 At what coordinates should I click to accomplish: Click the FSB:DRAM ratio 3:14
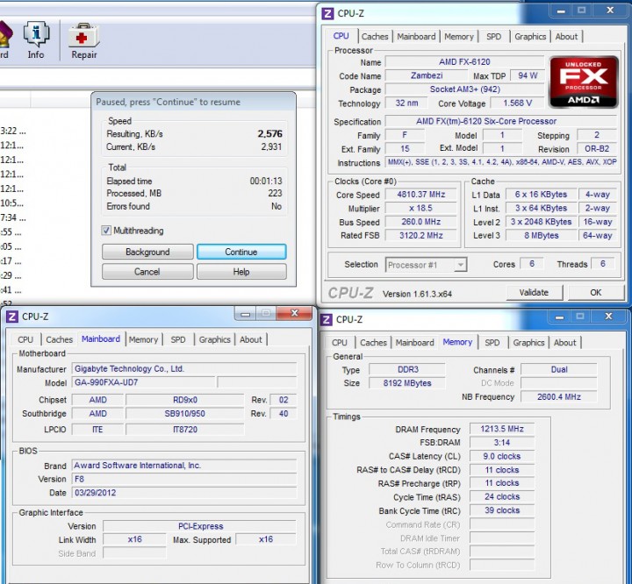click(502, 443)
